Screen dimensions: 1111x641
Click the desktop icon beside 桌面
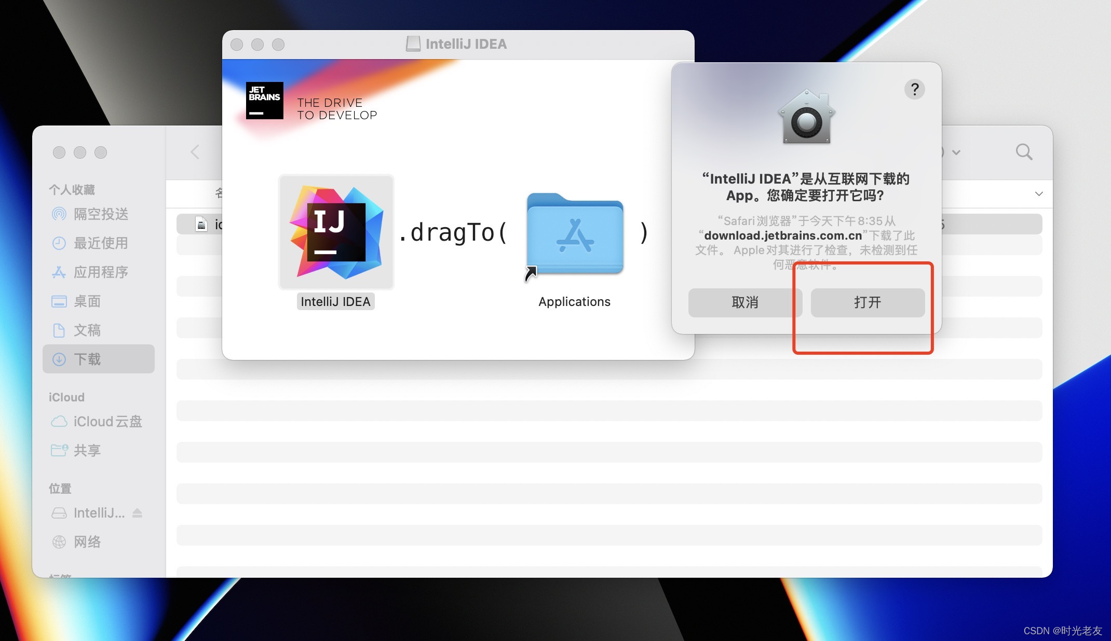click(59, 301)
